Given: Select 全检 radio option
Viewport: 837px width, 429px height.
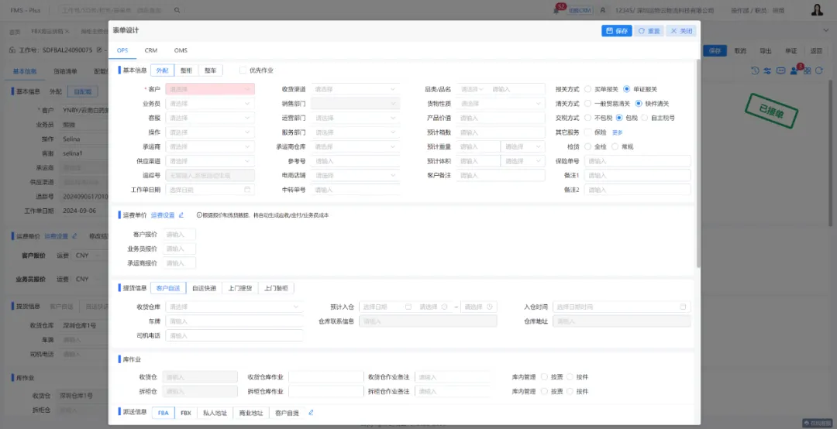Looking at the screenshot, I should 587,146.
